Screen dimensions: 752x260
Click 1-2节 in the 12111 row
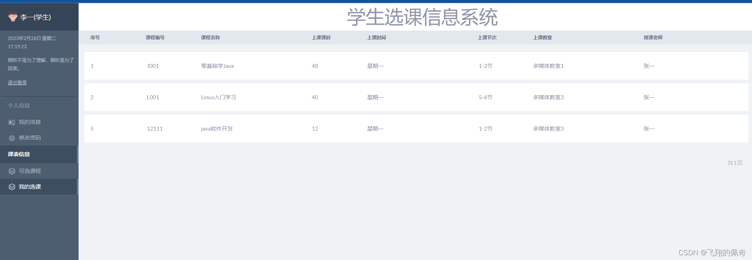(486, 129)
